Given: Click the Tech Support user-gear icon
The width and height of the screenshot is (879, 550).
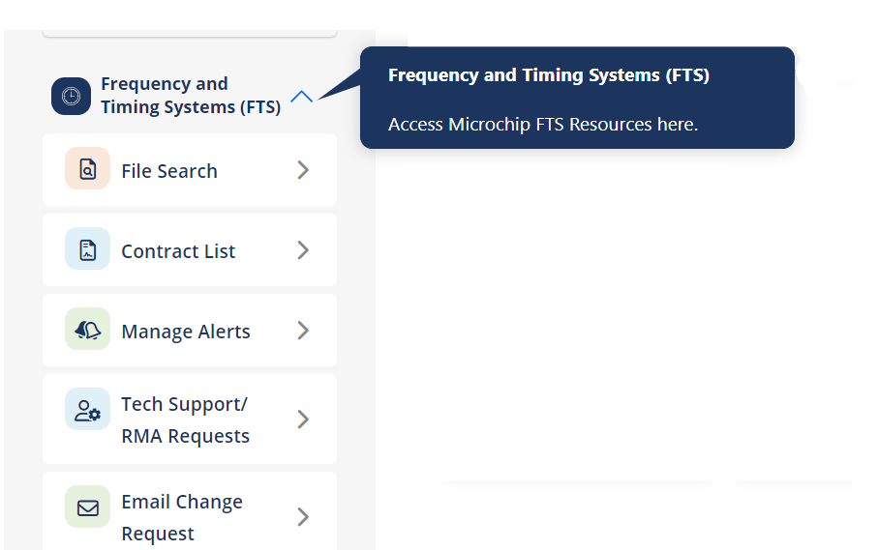Looking at the screenshot, I should point(88,411).
